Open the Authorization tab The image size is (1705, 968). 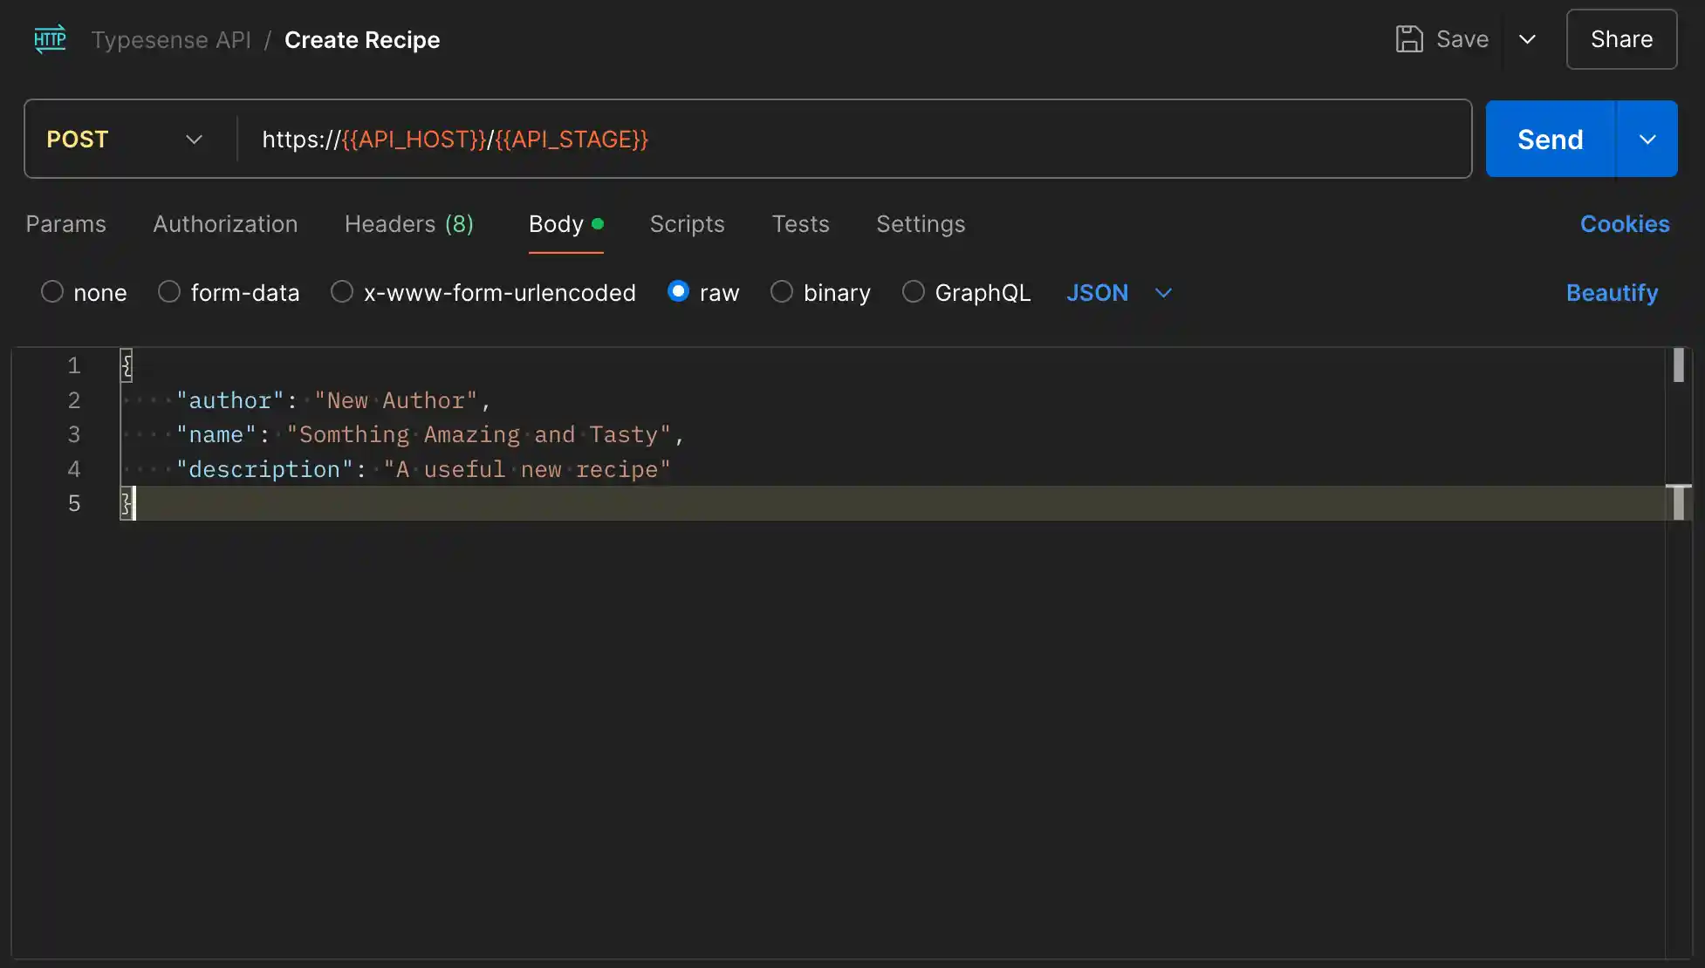[x=225, y=224]
